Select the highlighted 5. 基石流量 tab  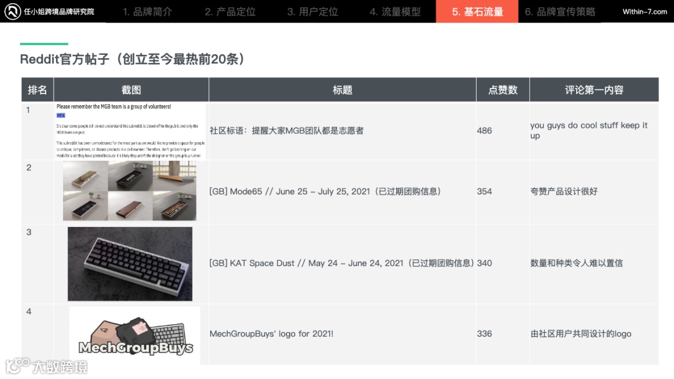[x=477, y=12]
